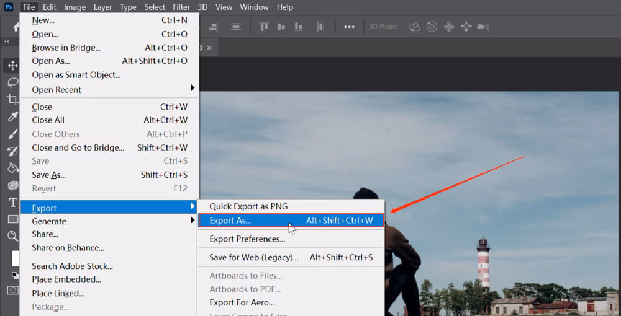This screenshot has height=316, width=621.
Task: Select the Brush tool
Action: point(12,134)
